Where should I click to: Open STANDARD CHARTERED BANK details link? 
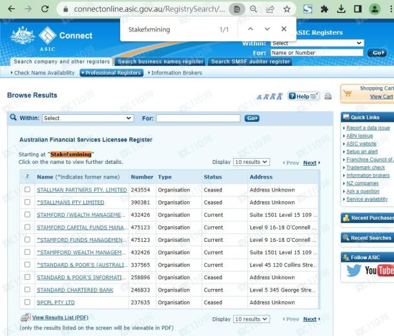pos(75,290)
